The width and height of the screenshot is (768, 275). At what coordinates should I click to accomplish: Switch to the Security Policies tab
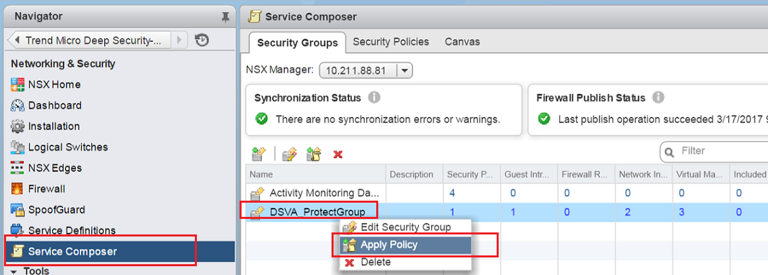click(391, 42)
